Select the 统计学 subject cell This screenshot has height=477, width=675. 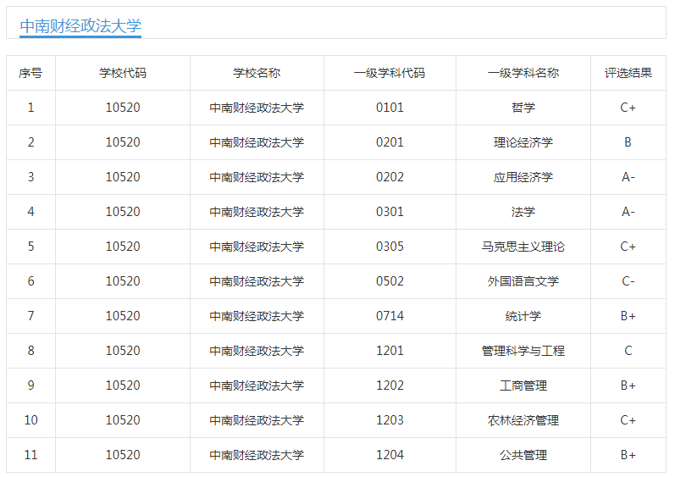(x=523, y=316)
